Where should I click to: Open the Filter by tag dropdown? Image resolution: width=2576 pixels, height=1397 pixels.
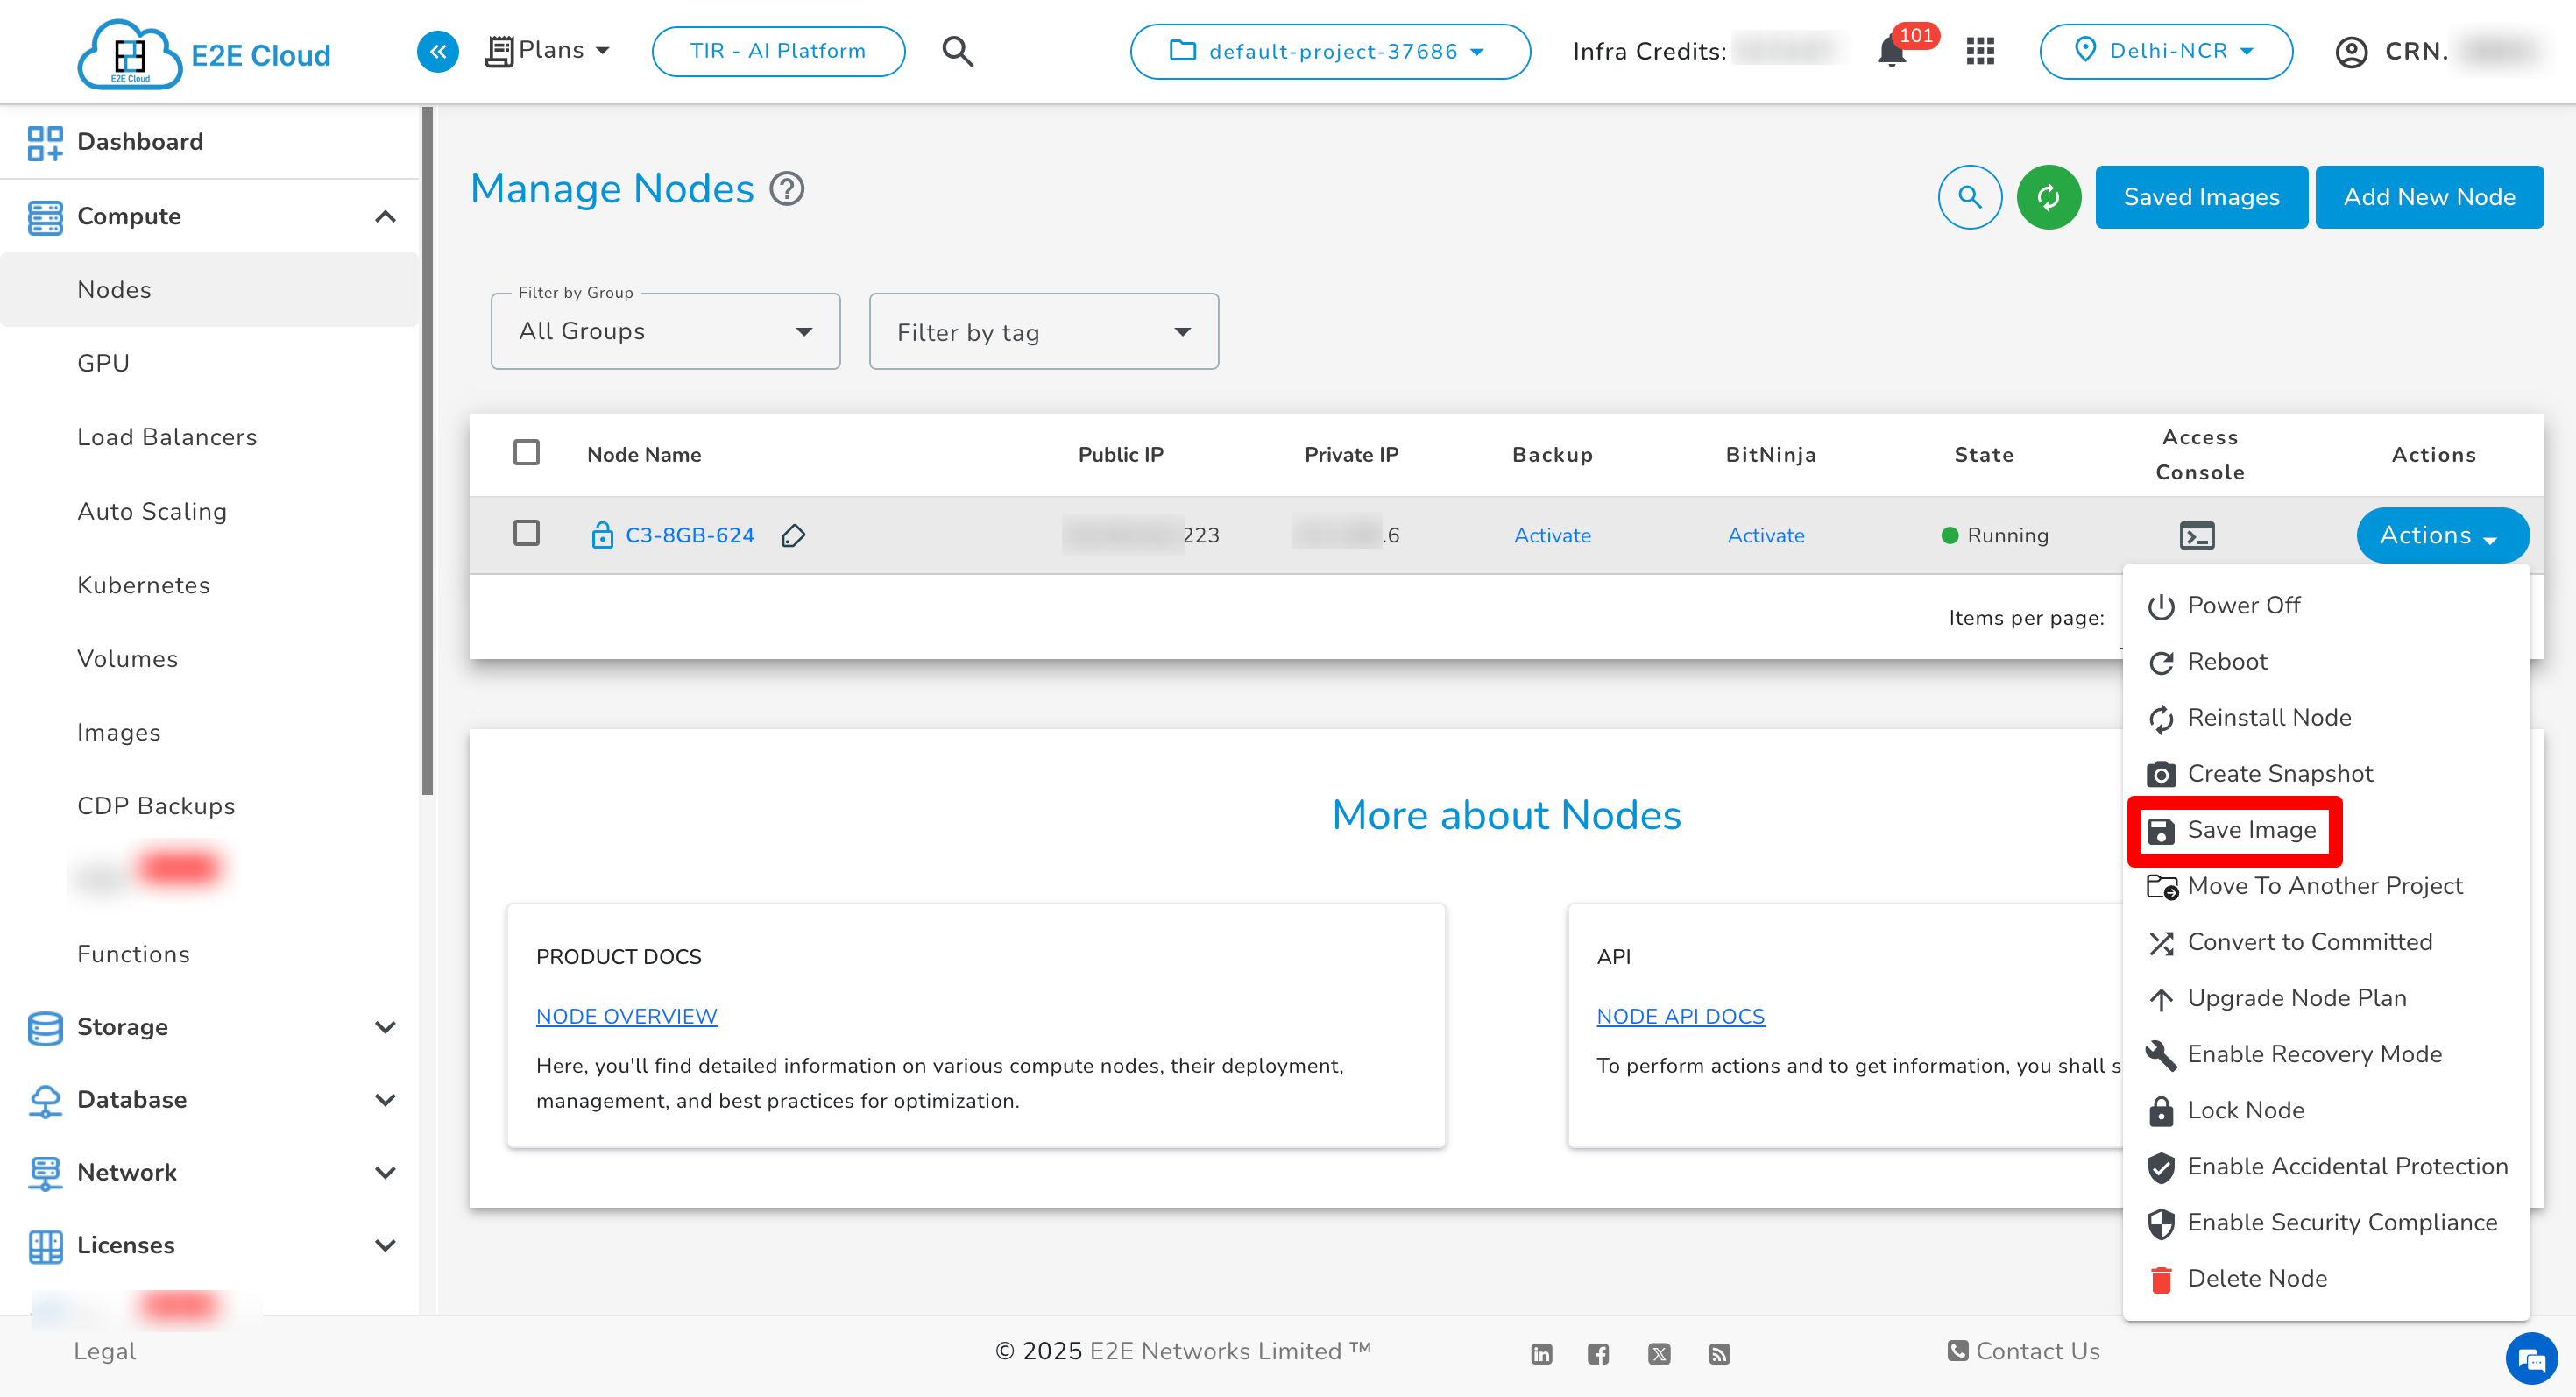1043,332
